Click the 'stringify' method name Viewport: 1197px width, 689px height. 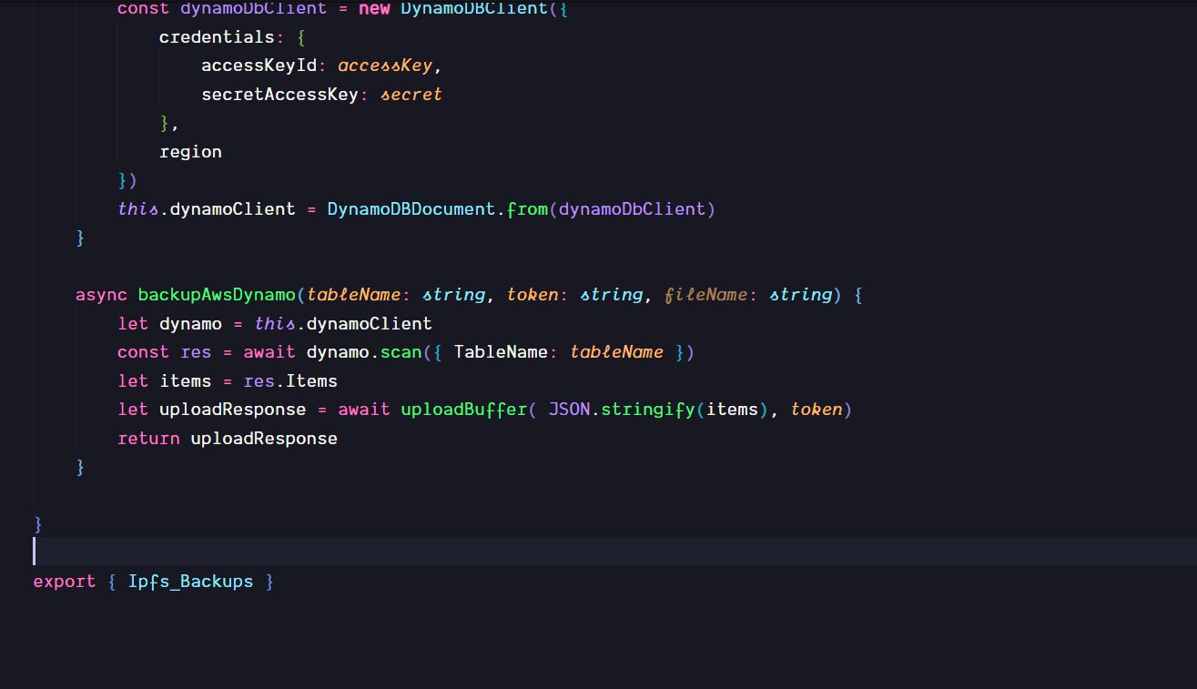click(x=648, y=410)
